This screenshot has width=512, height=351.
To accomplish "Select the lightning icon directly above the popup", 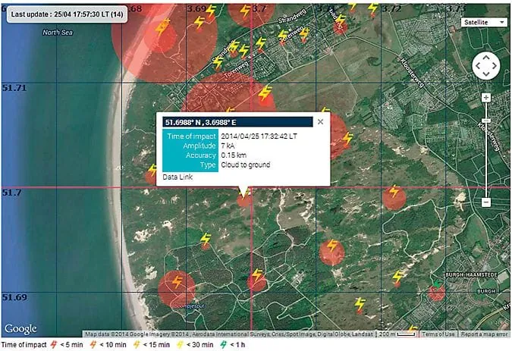I will pos(265,94).
